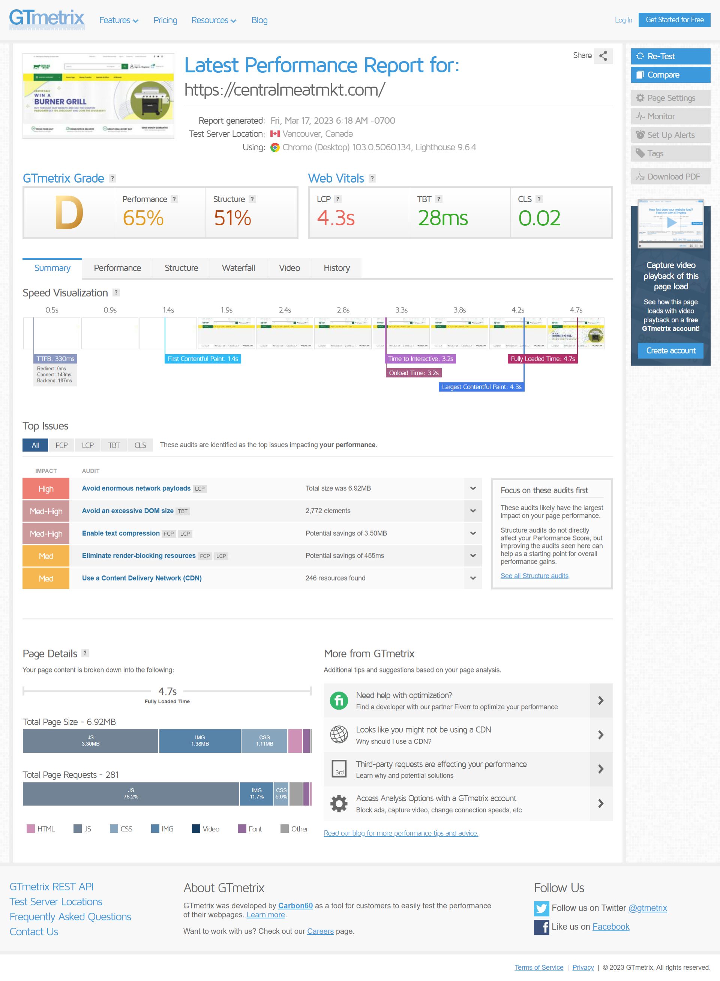Image resolution: width=720 pixels, height=981 pixels.
Task: Filter top issues by TBT
Action: click(114, 445)
